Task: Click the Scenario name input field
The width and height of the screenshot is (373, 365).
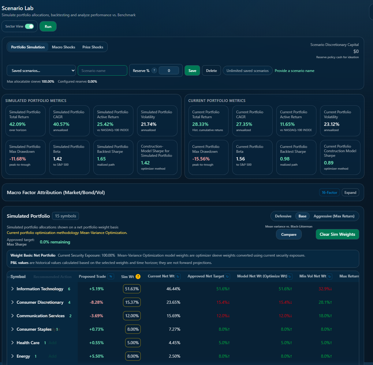Action: point(103,70)
